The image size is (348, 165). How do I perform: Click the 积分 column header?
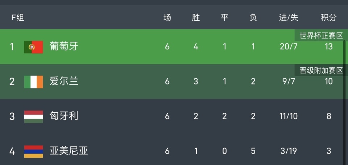328,17
